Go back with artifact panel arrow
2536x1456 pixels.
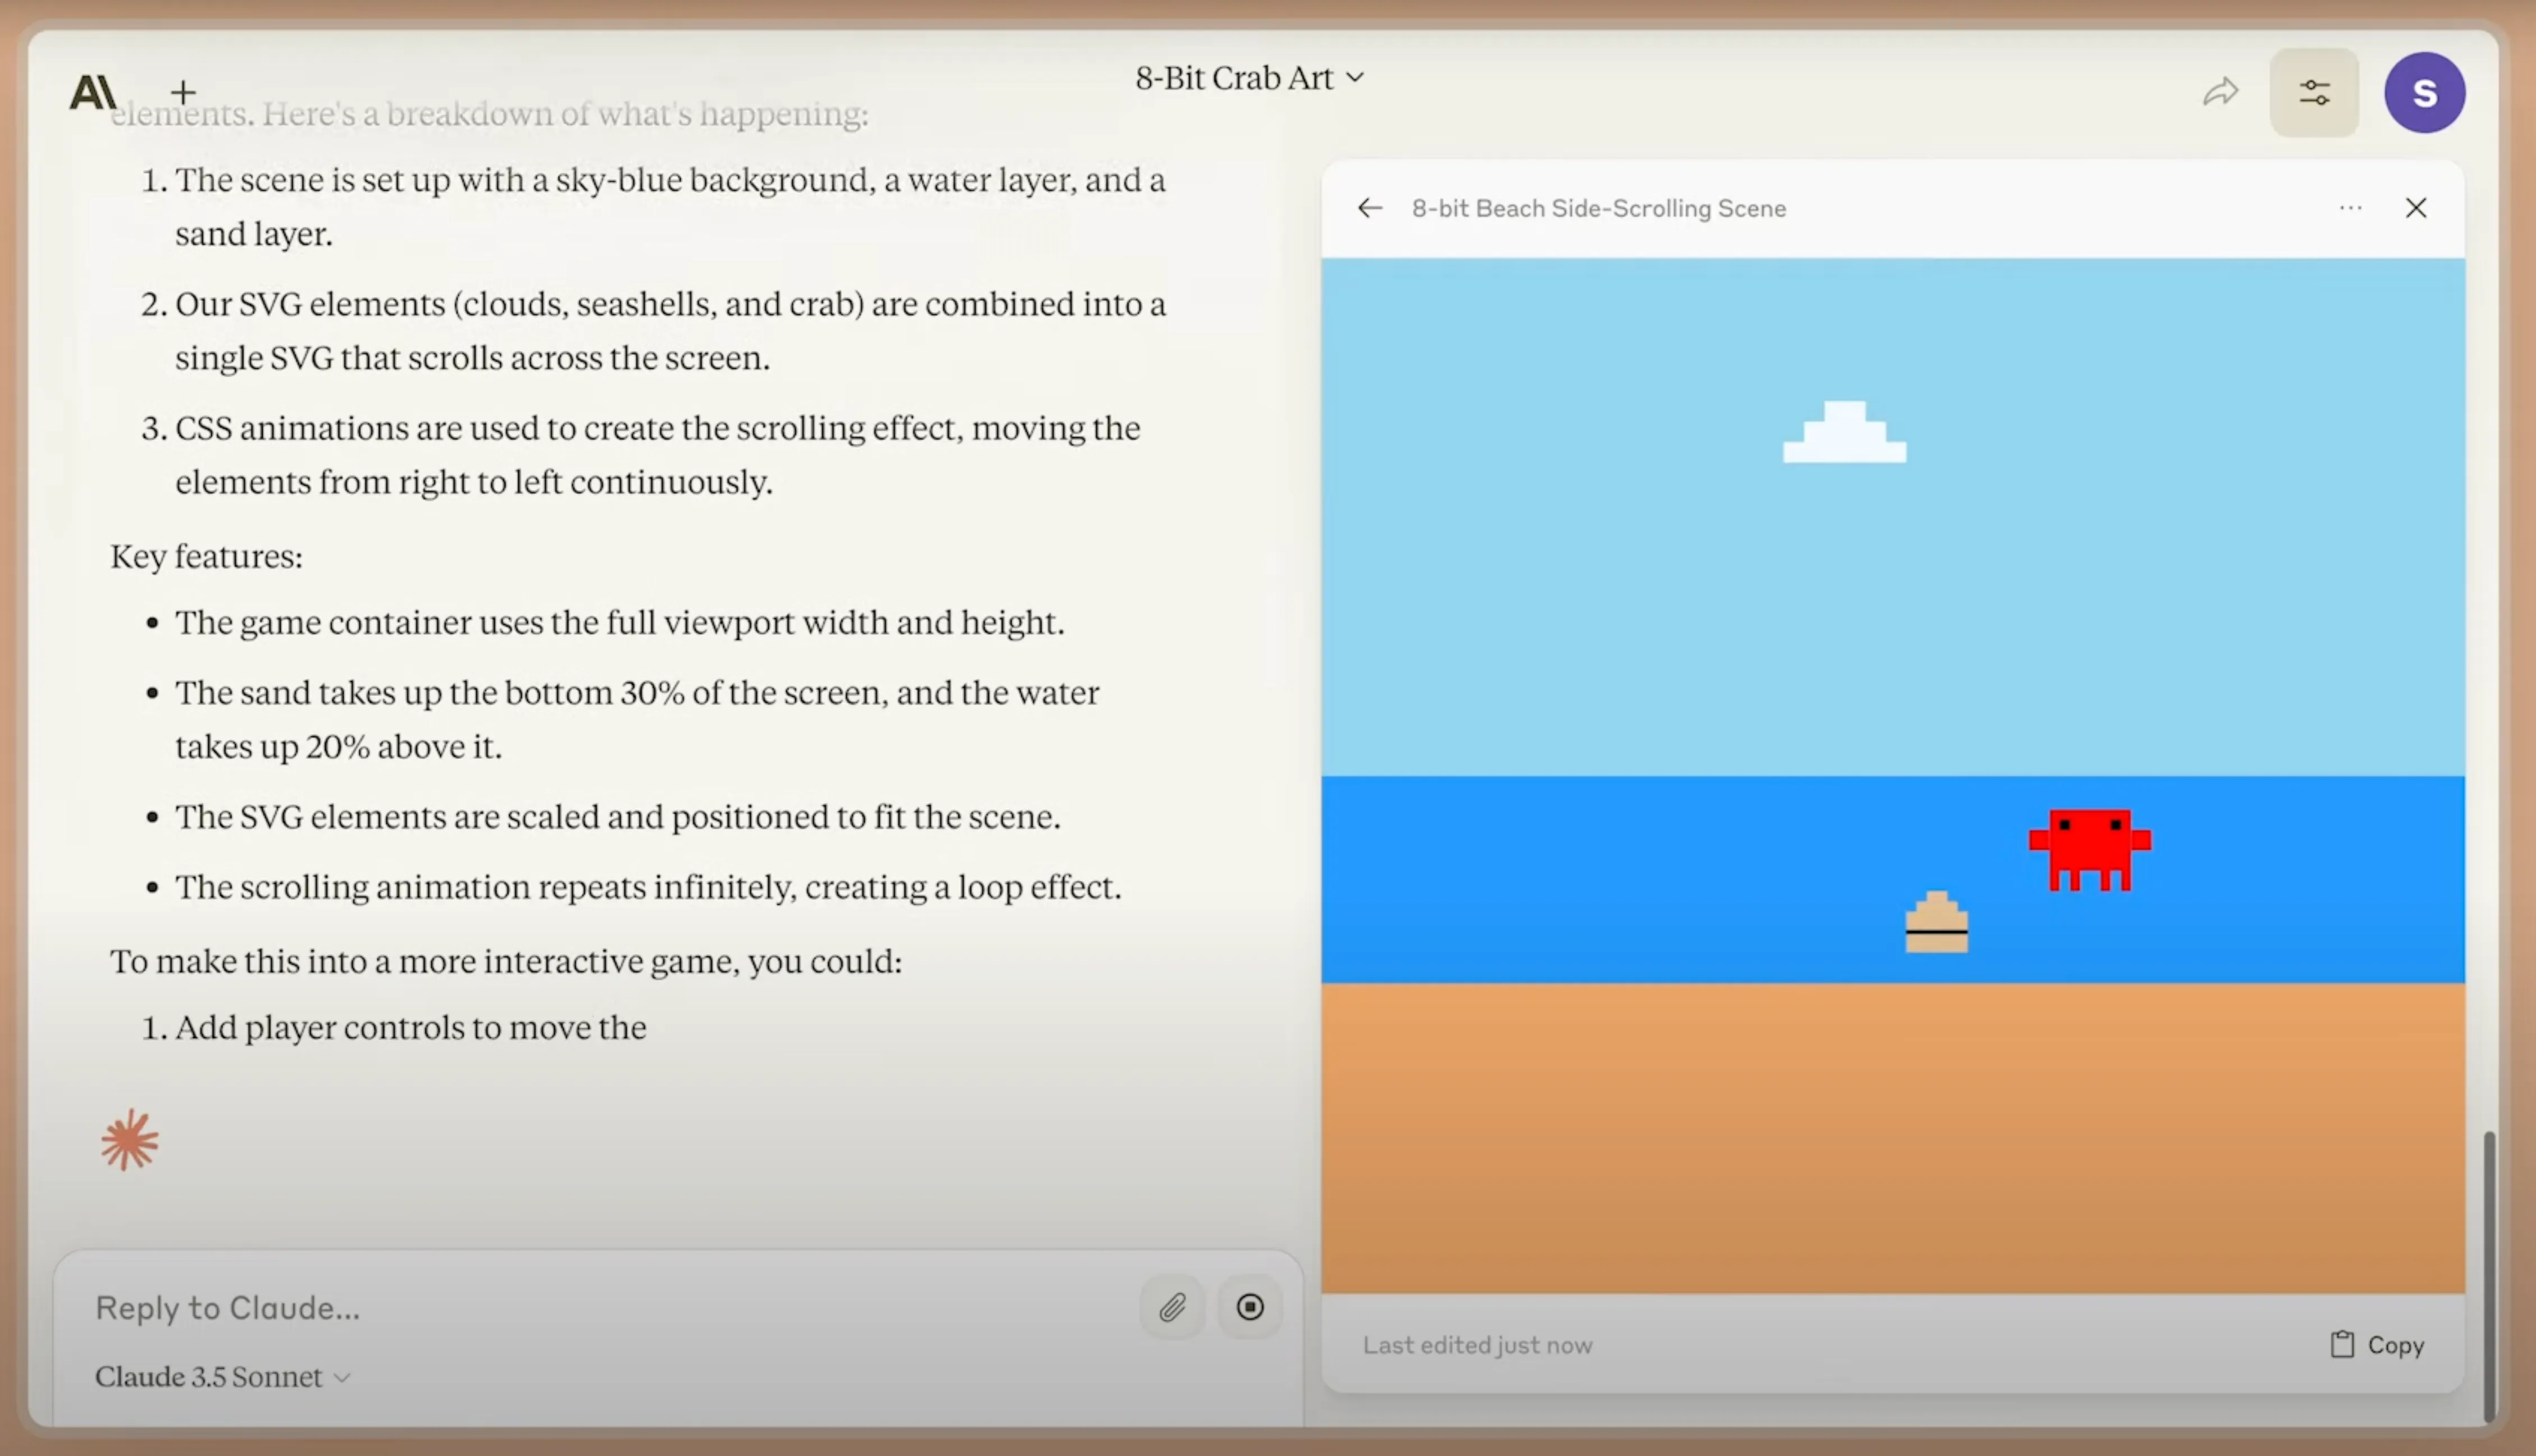[1370, 208]
